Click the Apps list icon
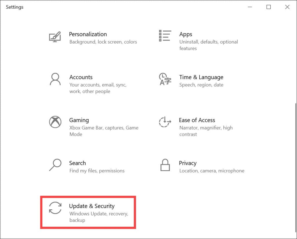The width and height of the screenshot is (297, 239). pyautogui.click(x=165, y=36)
